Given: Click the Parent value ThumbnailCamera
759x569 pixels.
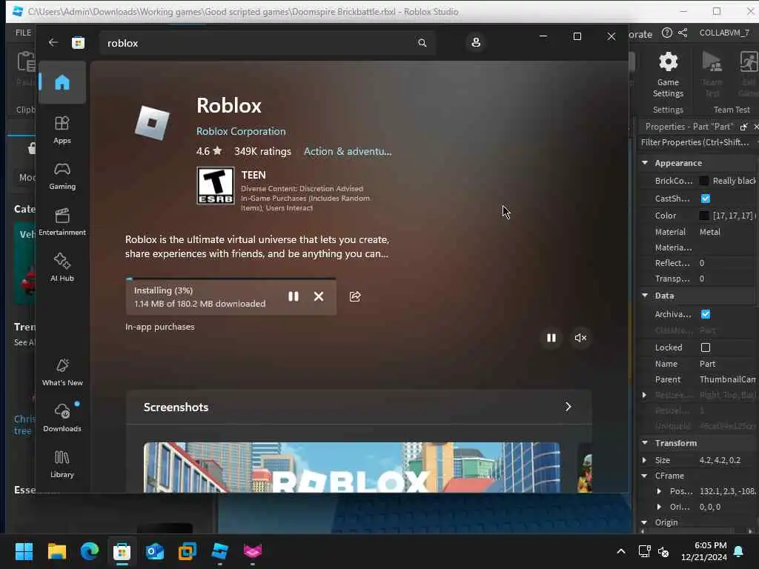Looking at the screenshot, I should click(x=728, y=379).
